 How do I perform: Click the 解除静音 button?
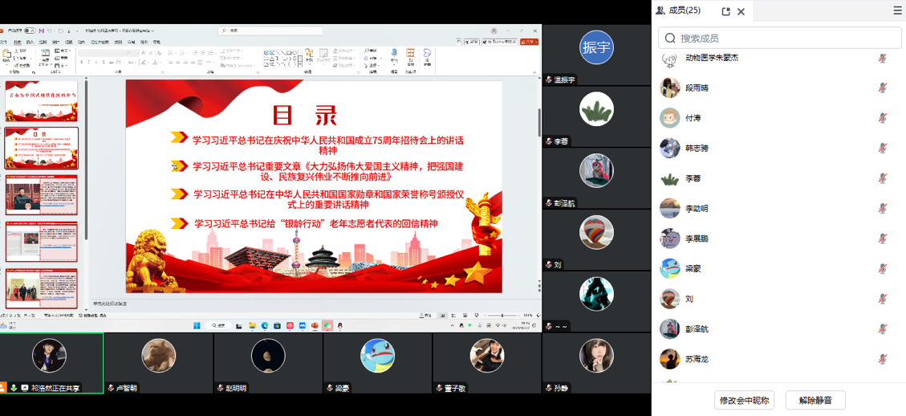(815, 400)
